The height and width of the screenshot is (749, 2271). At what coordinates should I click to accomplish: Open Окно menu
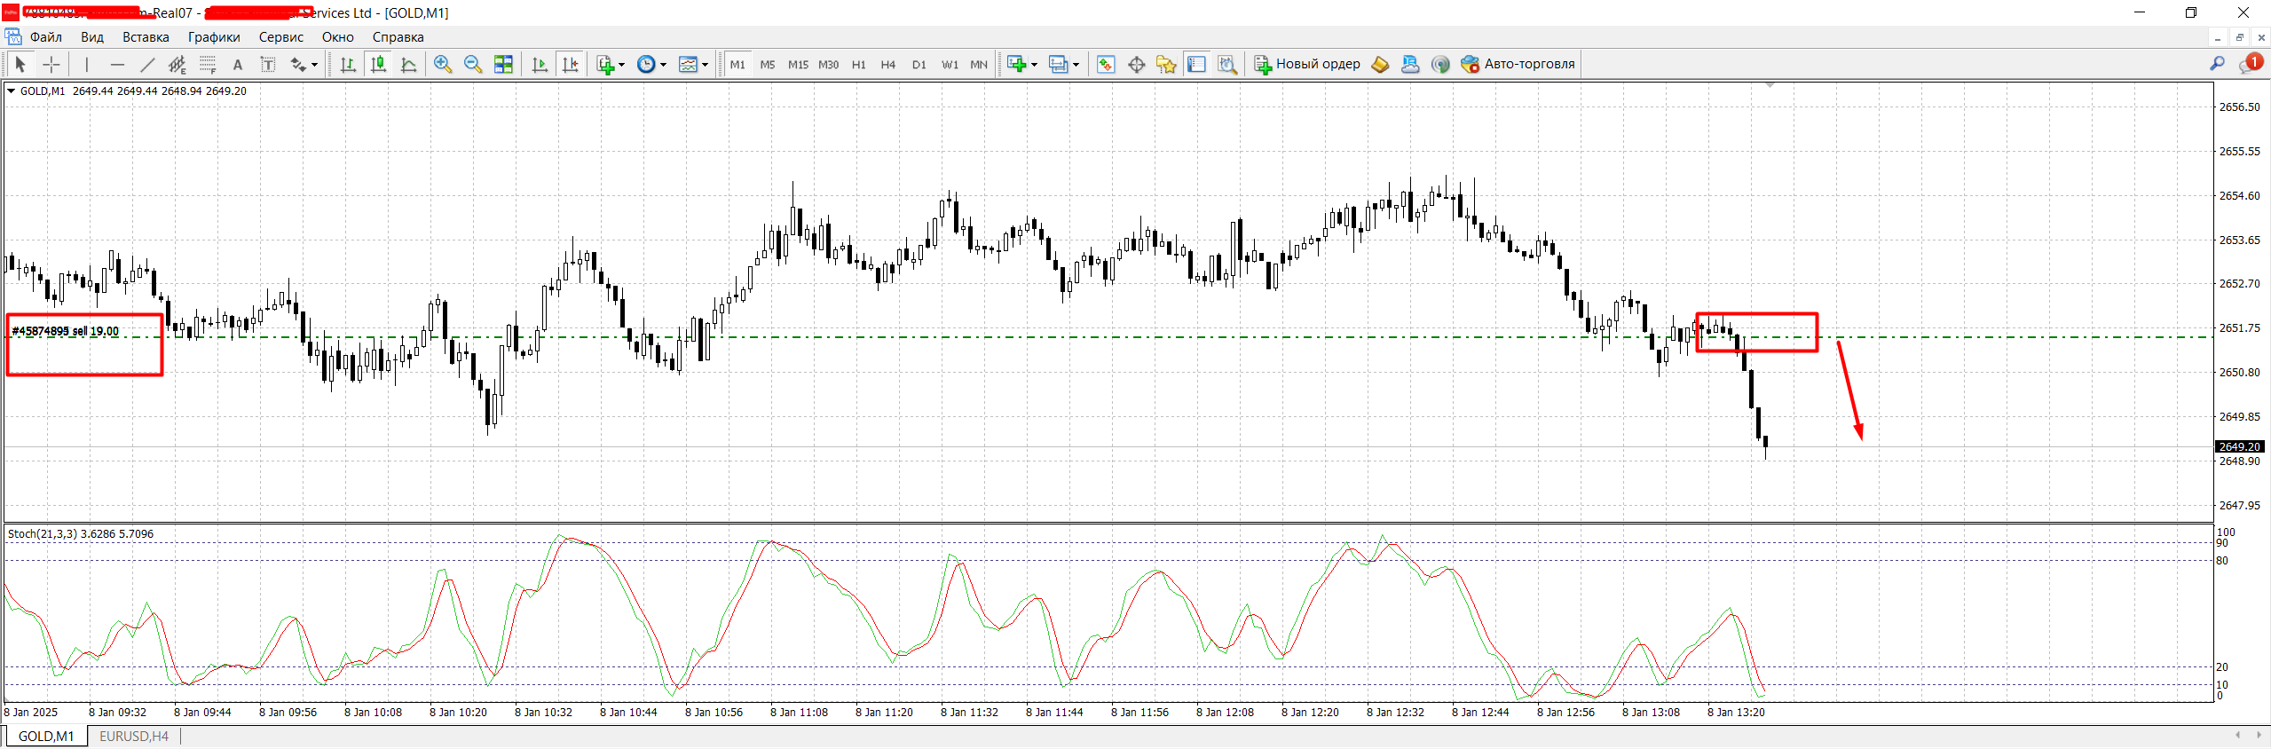point(338,37)
